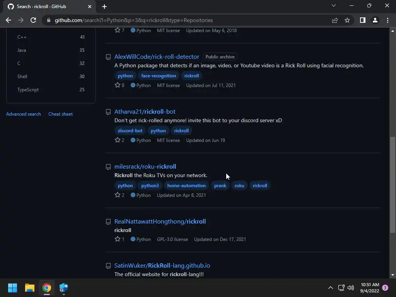Click the python tag under rickroll-bot
Screen dimensions: 396x297
(158, 131)
